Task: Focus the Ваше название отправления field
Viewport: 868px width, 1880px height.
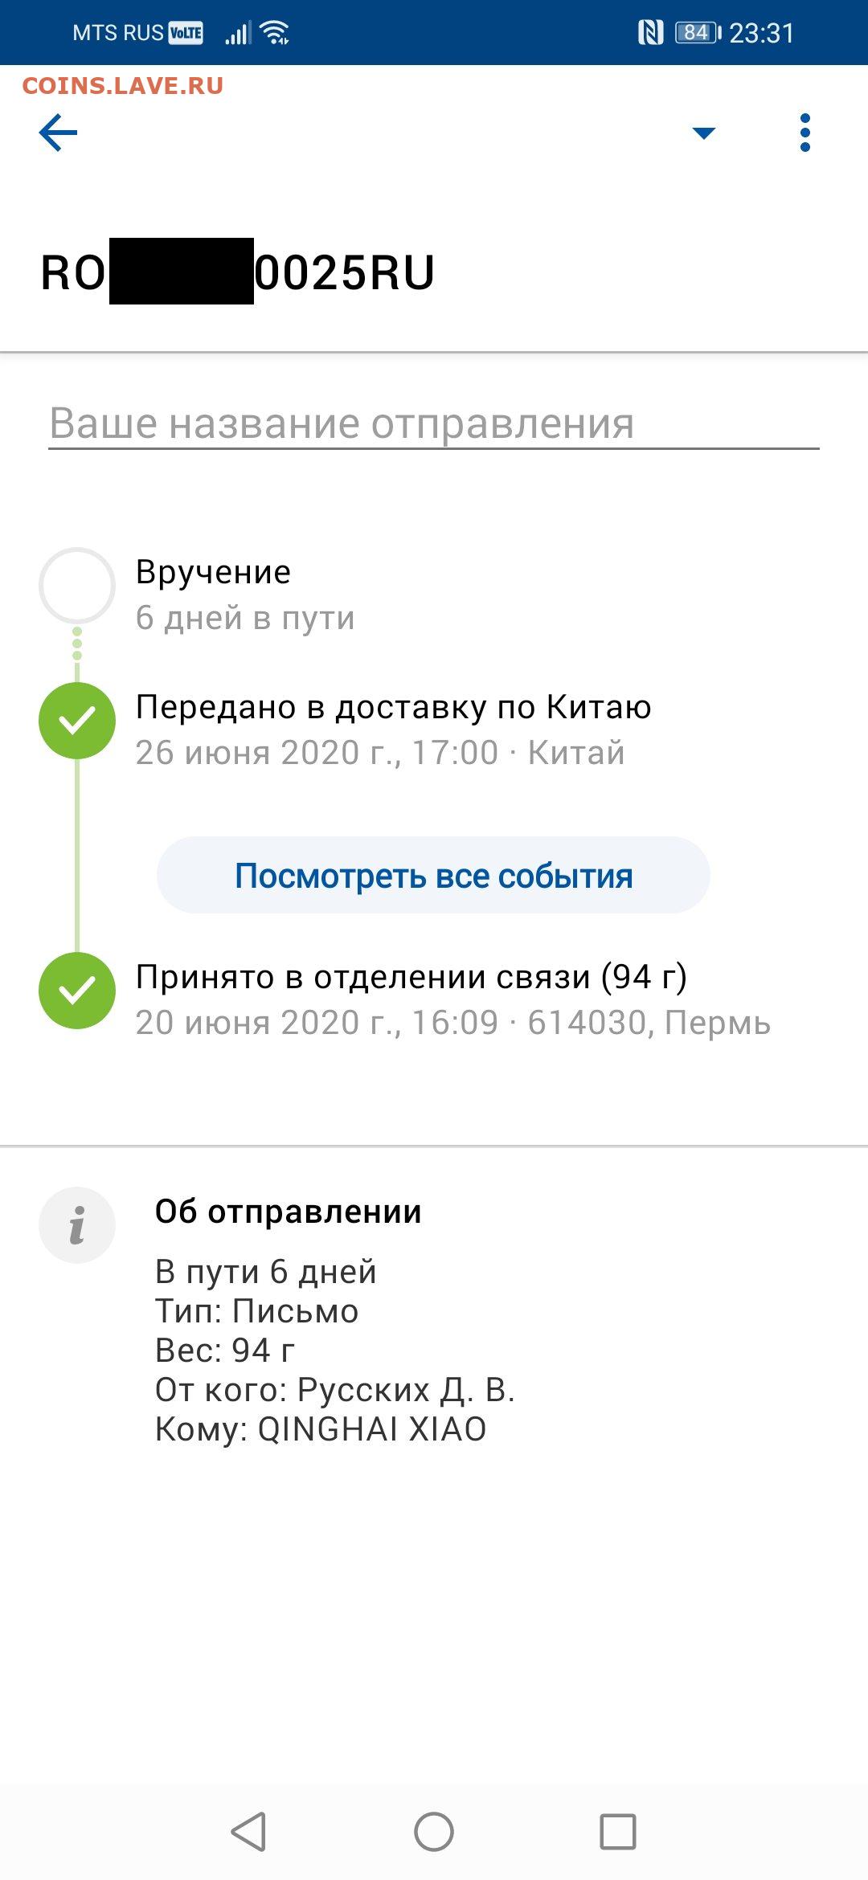Action: coord(433,423)
